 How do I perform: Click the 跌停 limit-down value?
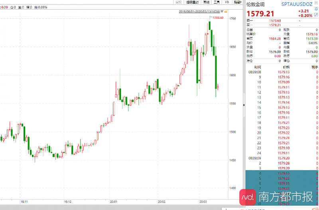tap(314, 56)
